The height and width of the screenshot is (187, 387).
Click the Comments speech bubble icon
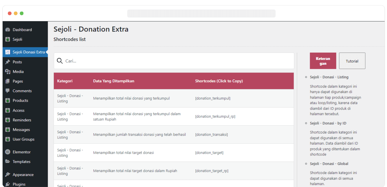(8, 91)
